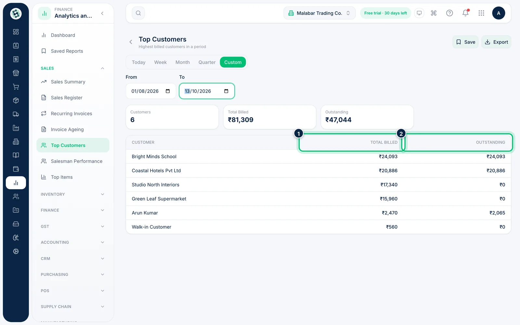Select the Today period tab
This screenshot has width=520, height=325.
coord(138,62)
